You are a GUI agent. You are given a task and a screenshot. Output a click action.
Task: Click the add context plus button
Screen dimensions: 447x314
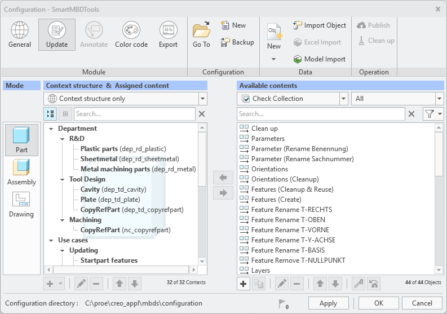[54, 284]
